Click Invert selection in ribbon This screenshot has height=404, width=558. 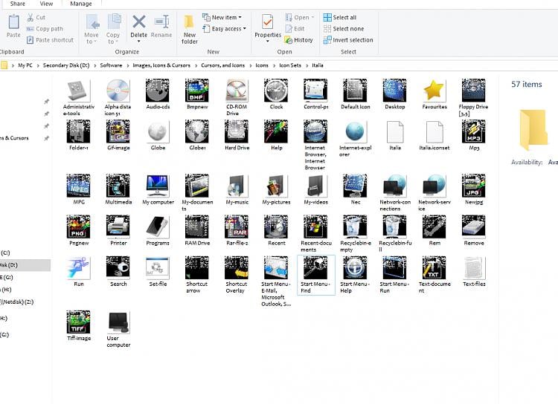348,40
